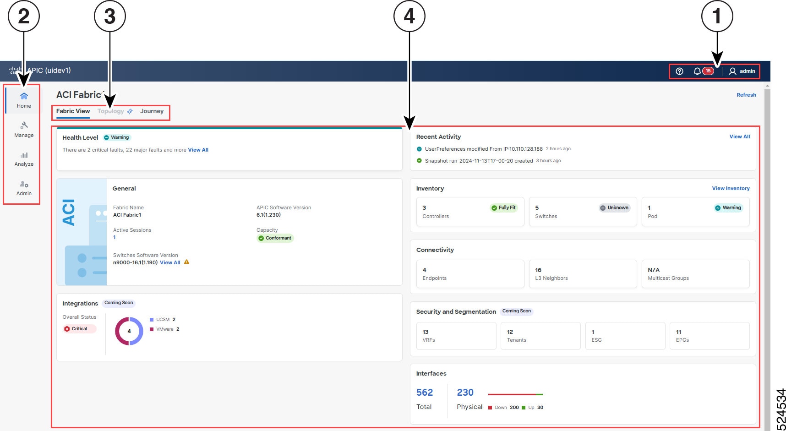This screenshot has height=431, width=786.
Task: Click the scrollbar up arrow
Action: coord(767,85)
